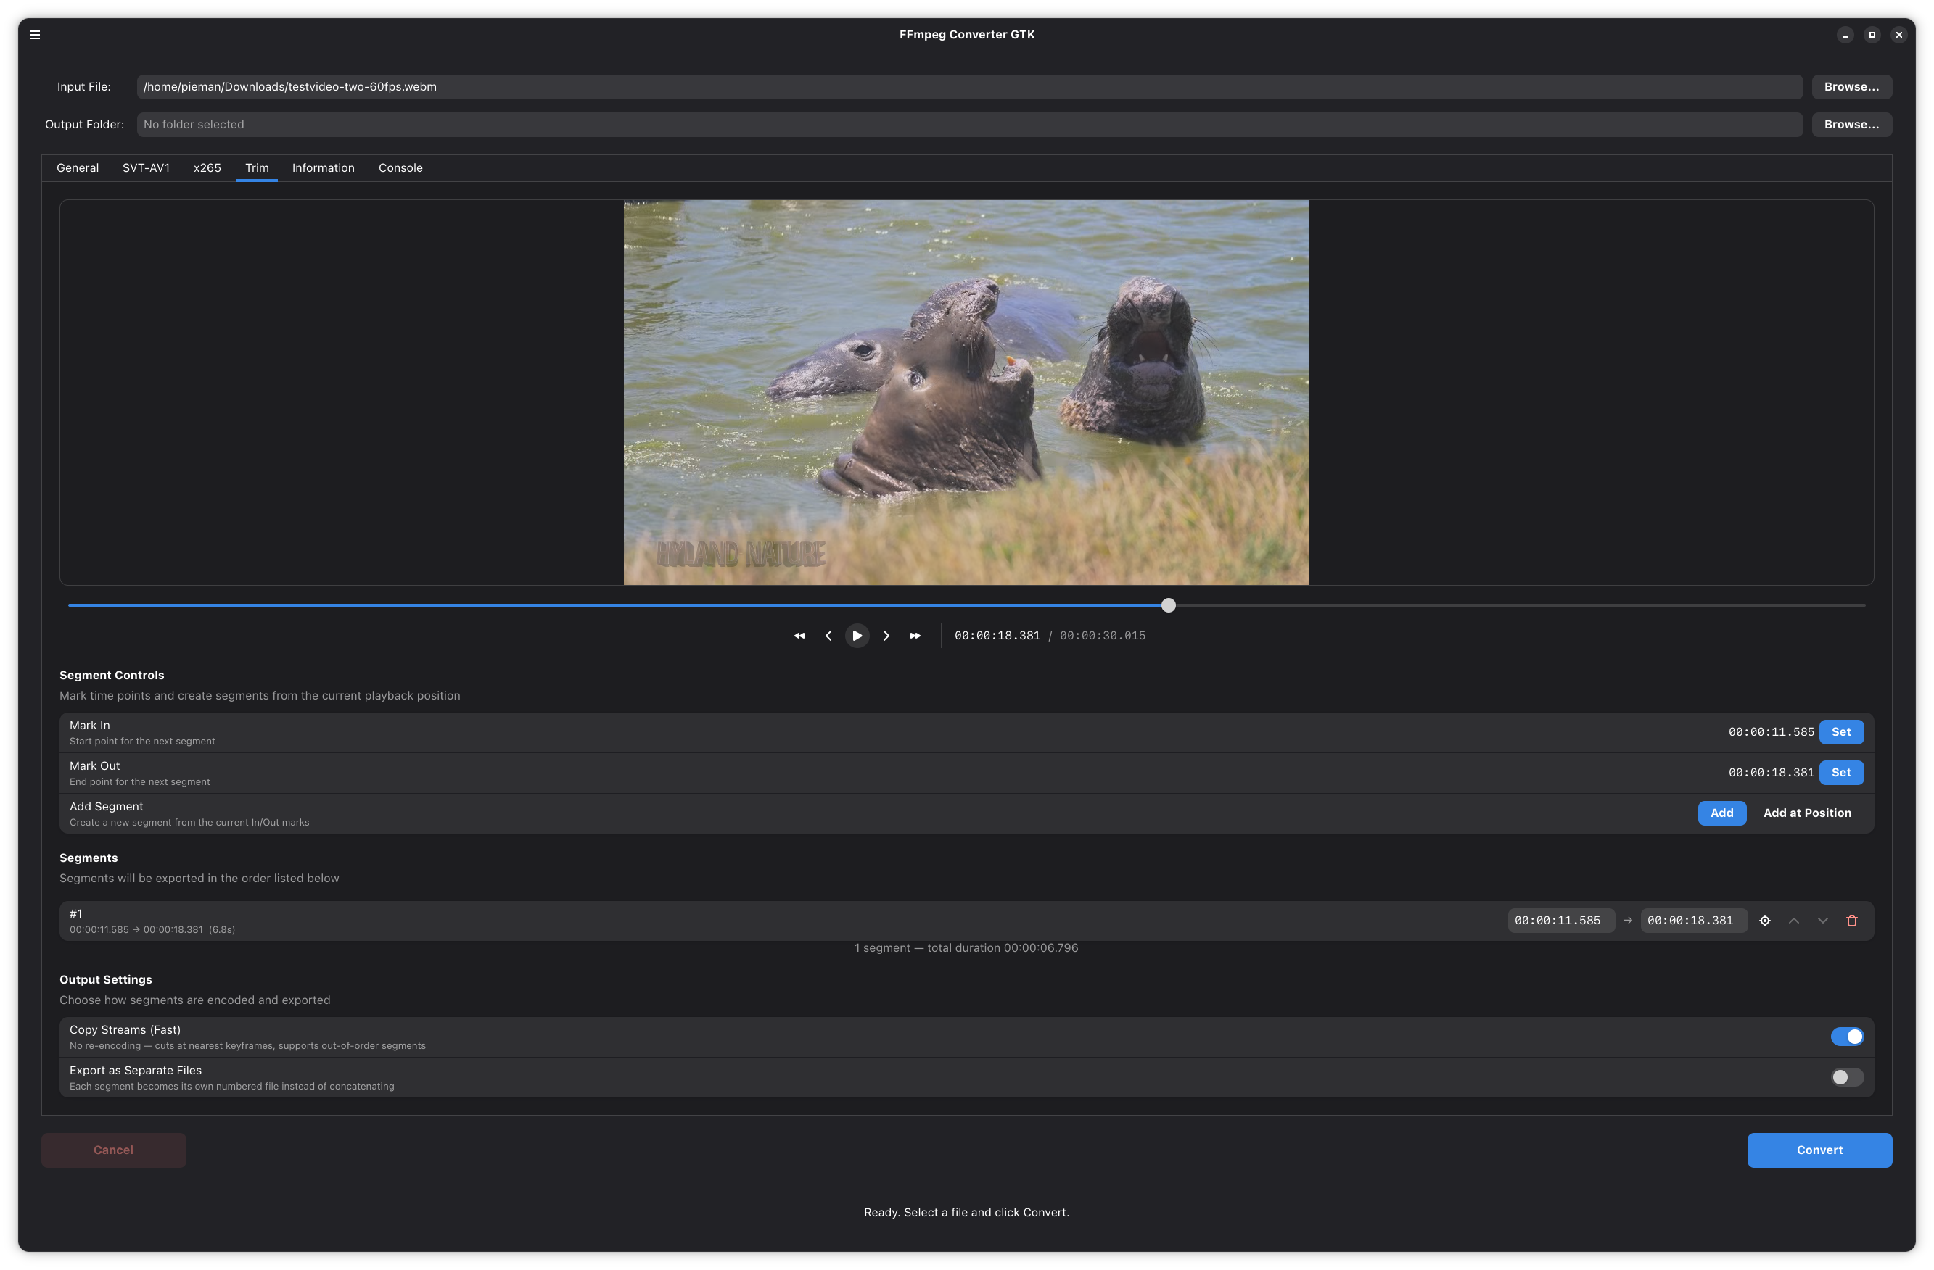Image resolution: width=1934 pixels, height=1270 pixels.
Task: Move segment #1 down
Action: (1823, 920)
